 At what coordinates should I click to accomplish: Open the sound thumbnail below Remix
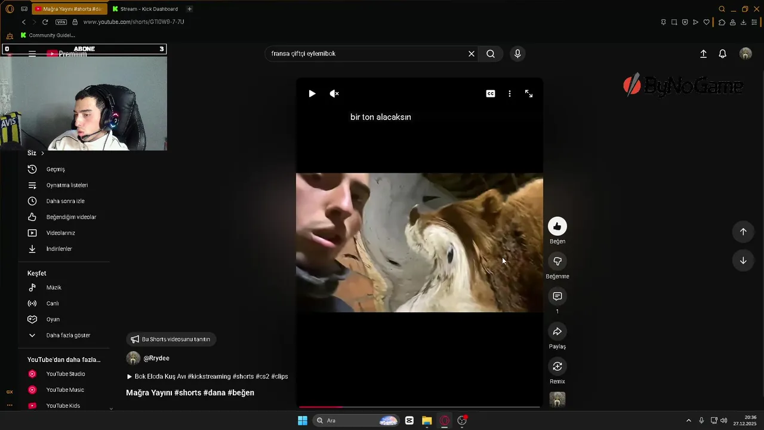pos(557,400)
